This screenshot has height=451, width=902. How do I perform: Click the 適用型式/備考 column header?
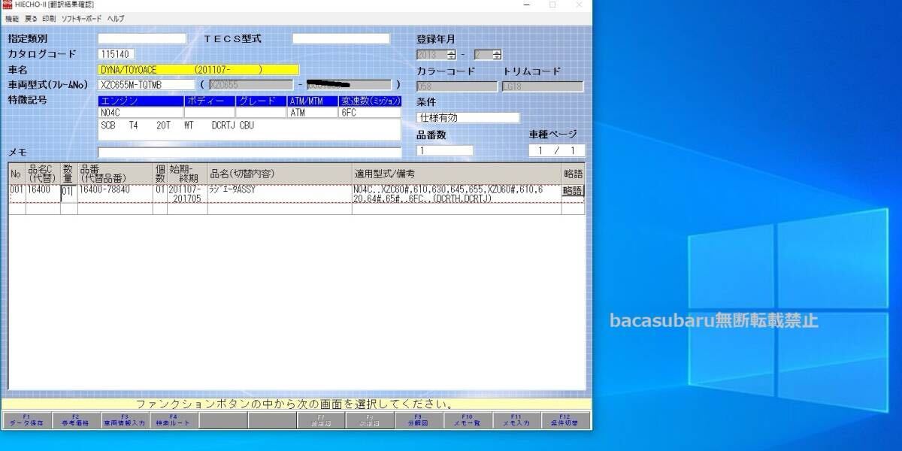click(456, 174)
